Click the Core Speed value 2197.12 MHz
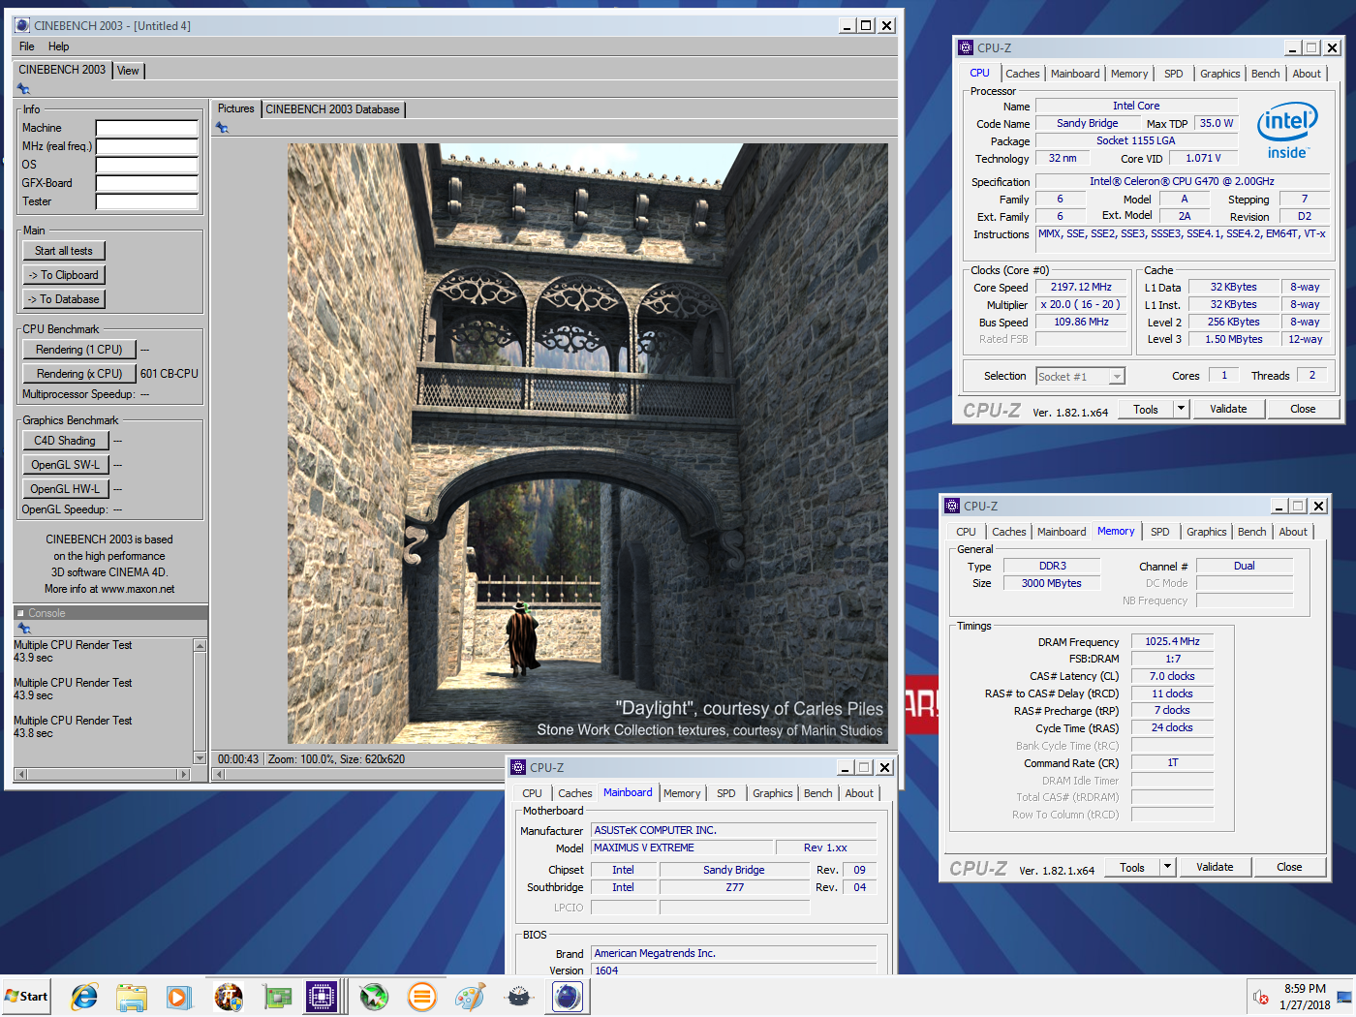Viewport: 1356px width, 1017px height. pyautogui.click(x=1081, y=288)
